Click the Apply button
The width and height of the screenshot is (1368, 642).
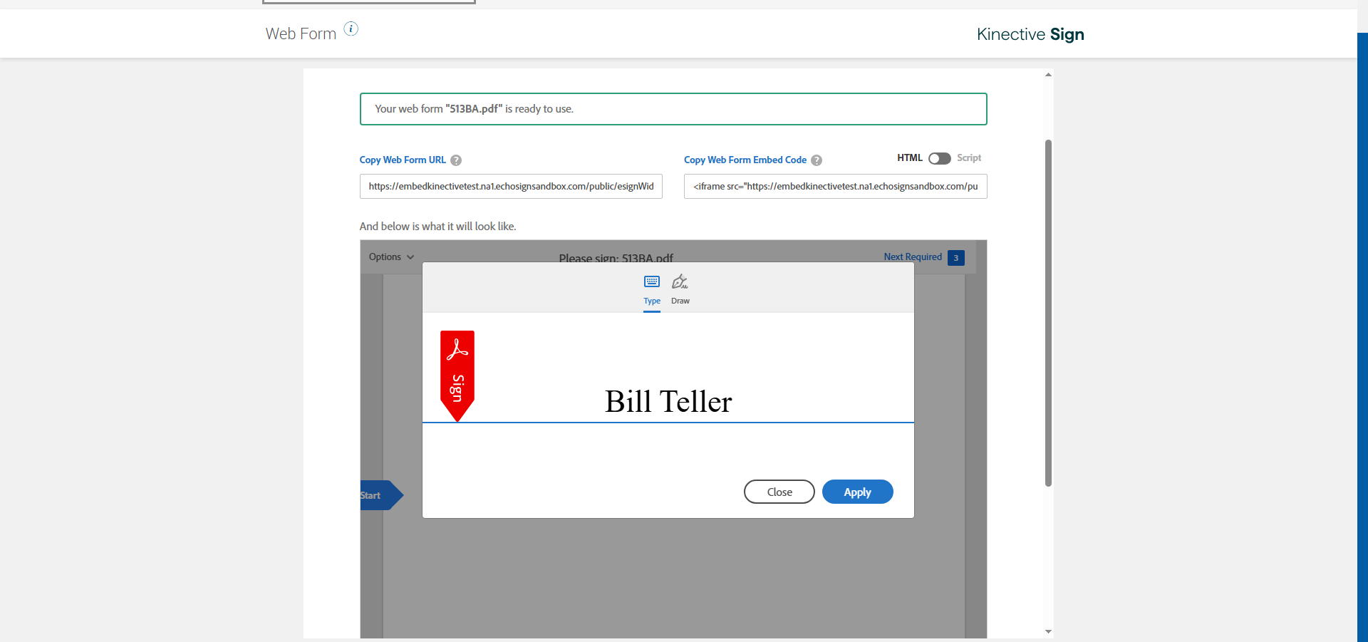coord(858,492)
